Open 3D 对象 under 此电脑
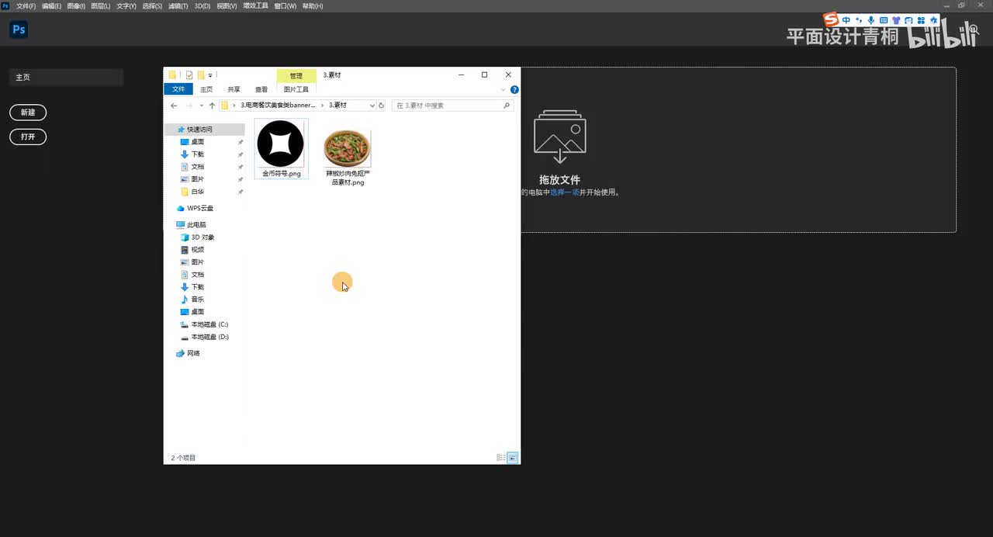993x537 pixels. 202,237
